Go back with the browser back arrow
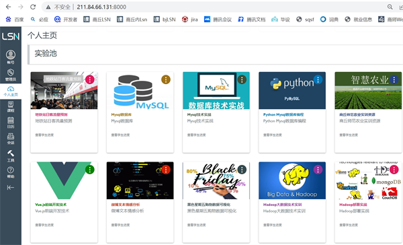This screenshot has width=403, height=245. pyautogui.click(x=9, y=7)
